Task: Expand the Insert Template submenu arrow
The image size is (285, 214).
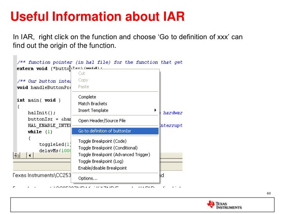Action: (155, 110)
